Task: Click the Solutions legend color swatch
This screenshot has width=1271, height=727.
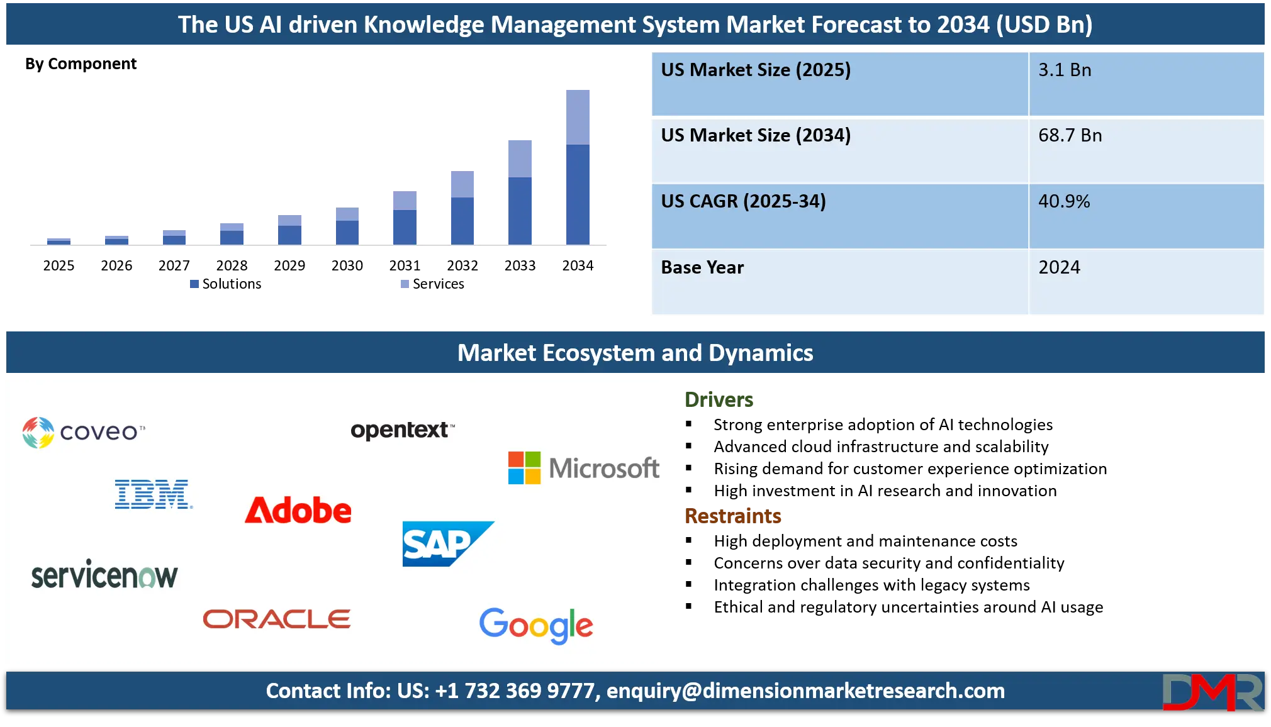Action: pyautogui.click(x=194, y=284)
